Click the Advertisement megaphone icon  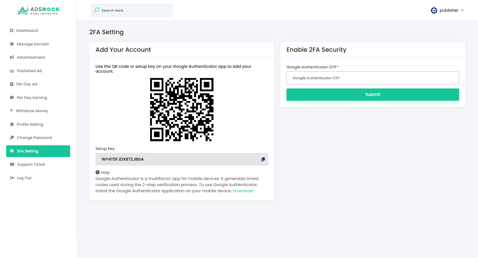pos(12,57)
